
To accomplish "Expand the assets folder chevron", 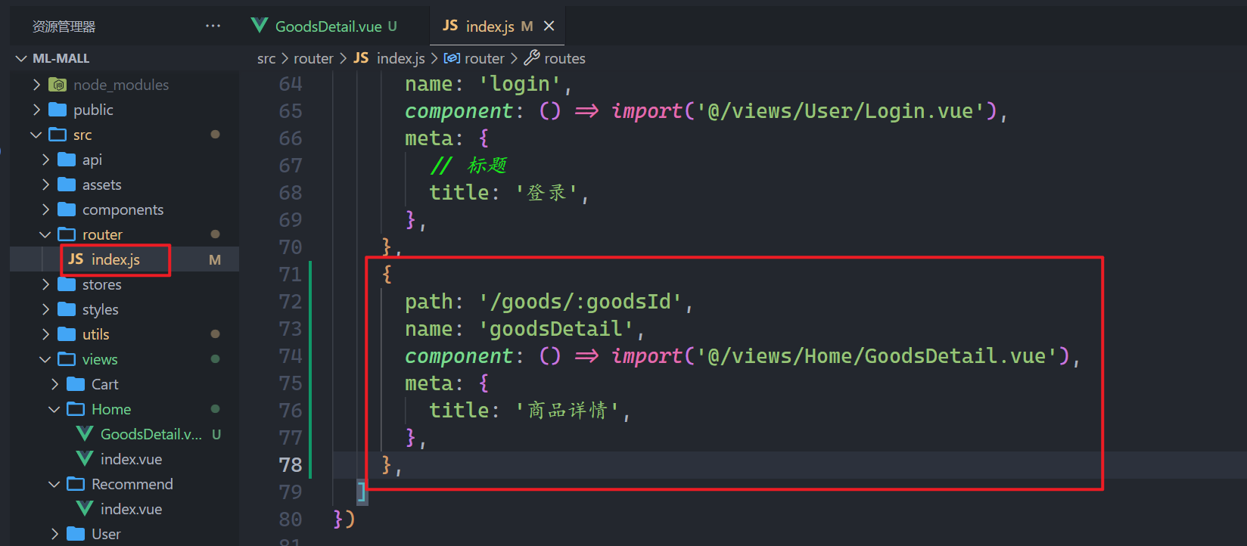I will pyautogui.click(x=45, y=185).
